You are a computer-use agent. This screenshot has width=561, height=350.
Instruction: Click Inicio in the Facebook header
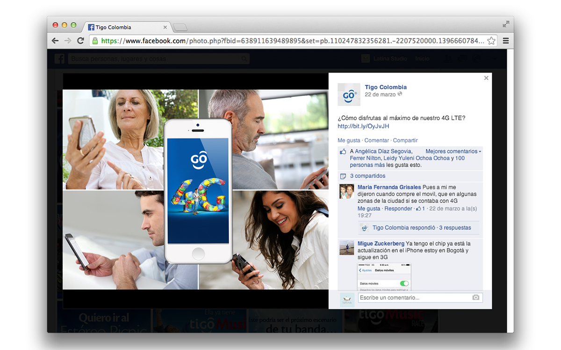[x=422, y=58]
